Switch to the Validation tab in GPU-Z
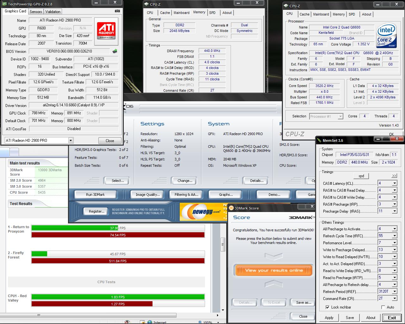Viewport: 405px width, 324px height. pos(53,12)
